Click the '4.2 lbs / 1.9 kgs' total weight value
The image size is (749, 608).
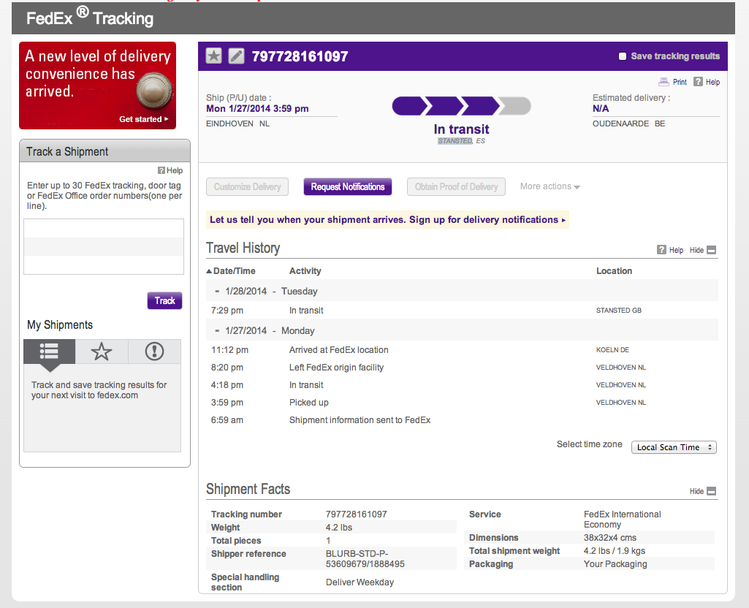[x=615, y=551]
